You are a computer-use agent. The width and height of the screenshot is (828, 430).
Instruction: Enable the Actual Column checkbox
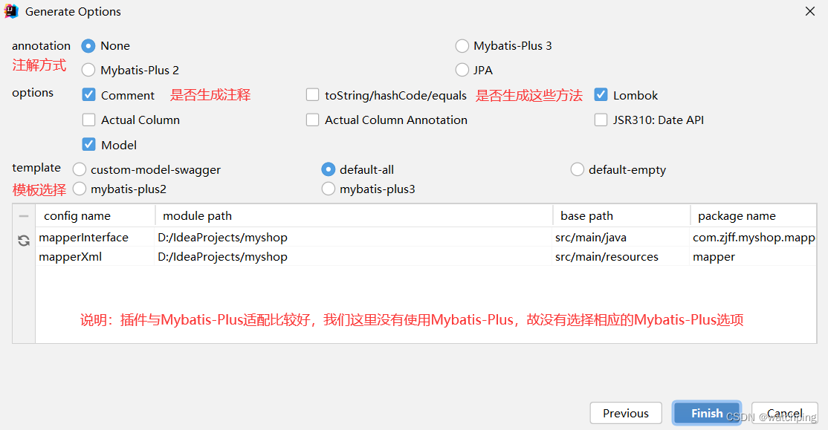(x=88, y=120)
